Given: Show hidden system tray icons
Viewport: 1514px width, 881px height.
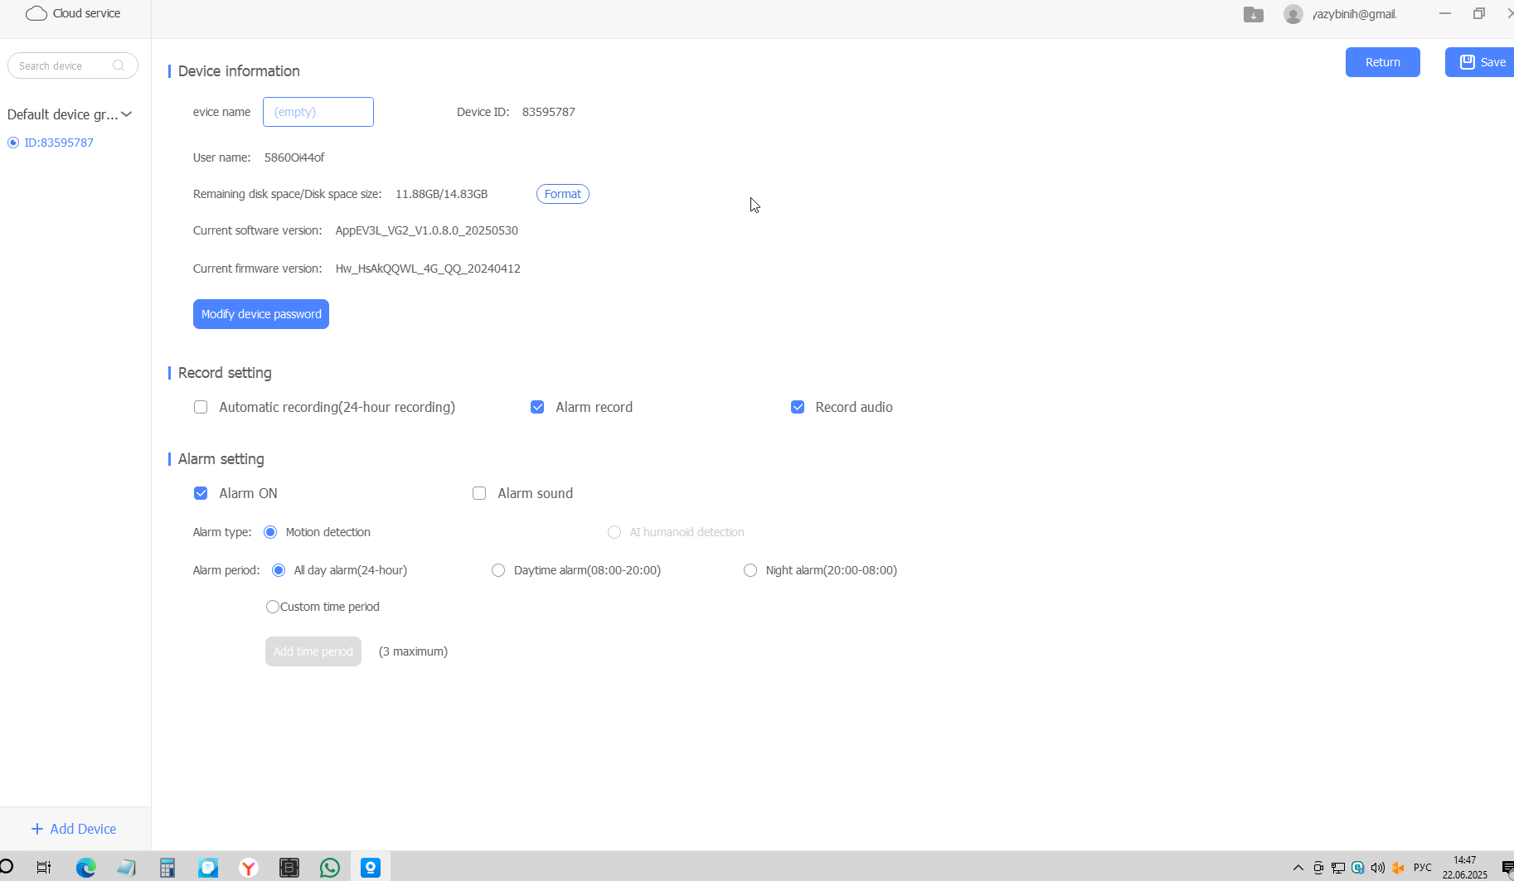Looking at the screenshot, I should pyautogui.click(x=1298, y=868).
